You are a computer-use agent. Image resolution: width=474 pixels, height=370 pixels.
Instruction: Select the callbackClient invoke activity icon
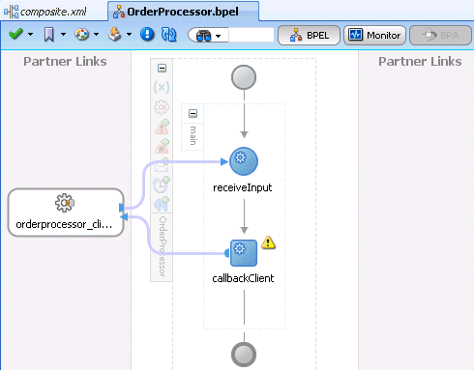pyautogui.click(x=244, y=253)
